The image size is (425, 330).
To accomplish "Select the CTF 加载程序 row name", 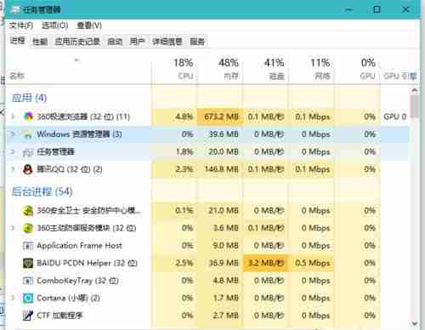I will [59, 316].
